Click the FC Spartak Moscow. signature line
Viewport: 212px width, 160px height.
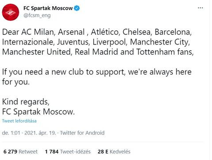[38, 112]
